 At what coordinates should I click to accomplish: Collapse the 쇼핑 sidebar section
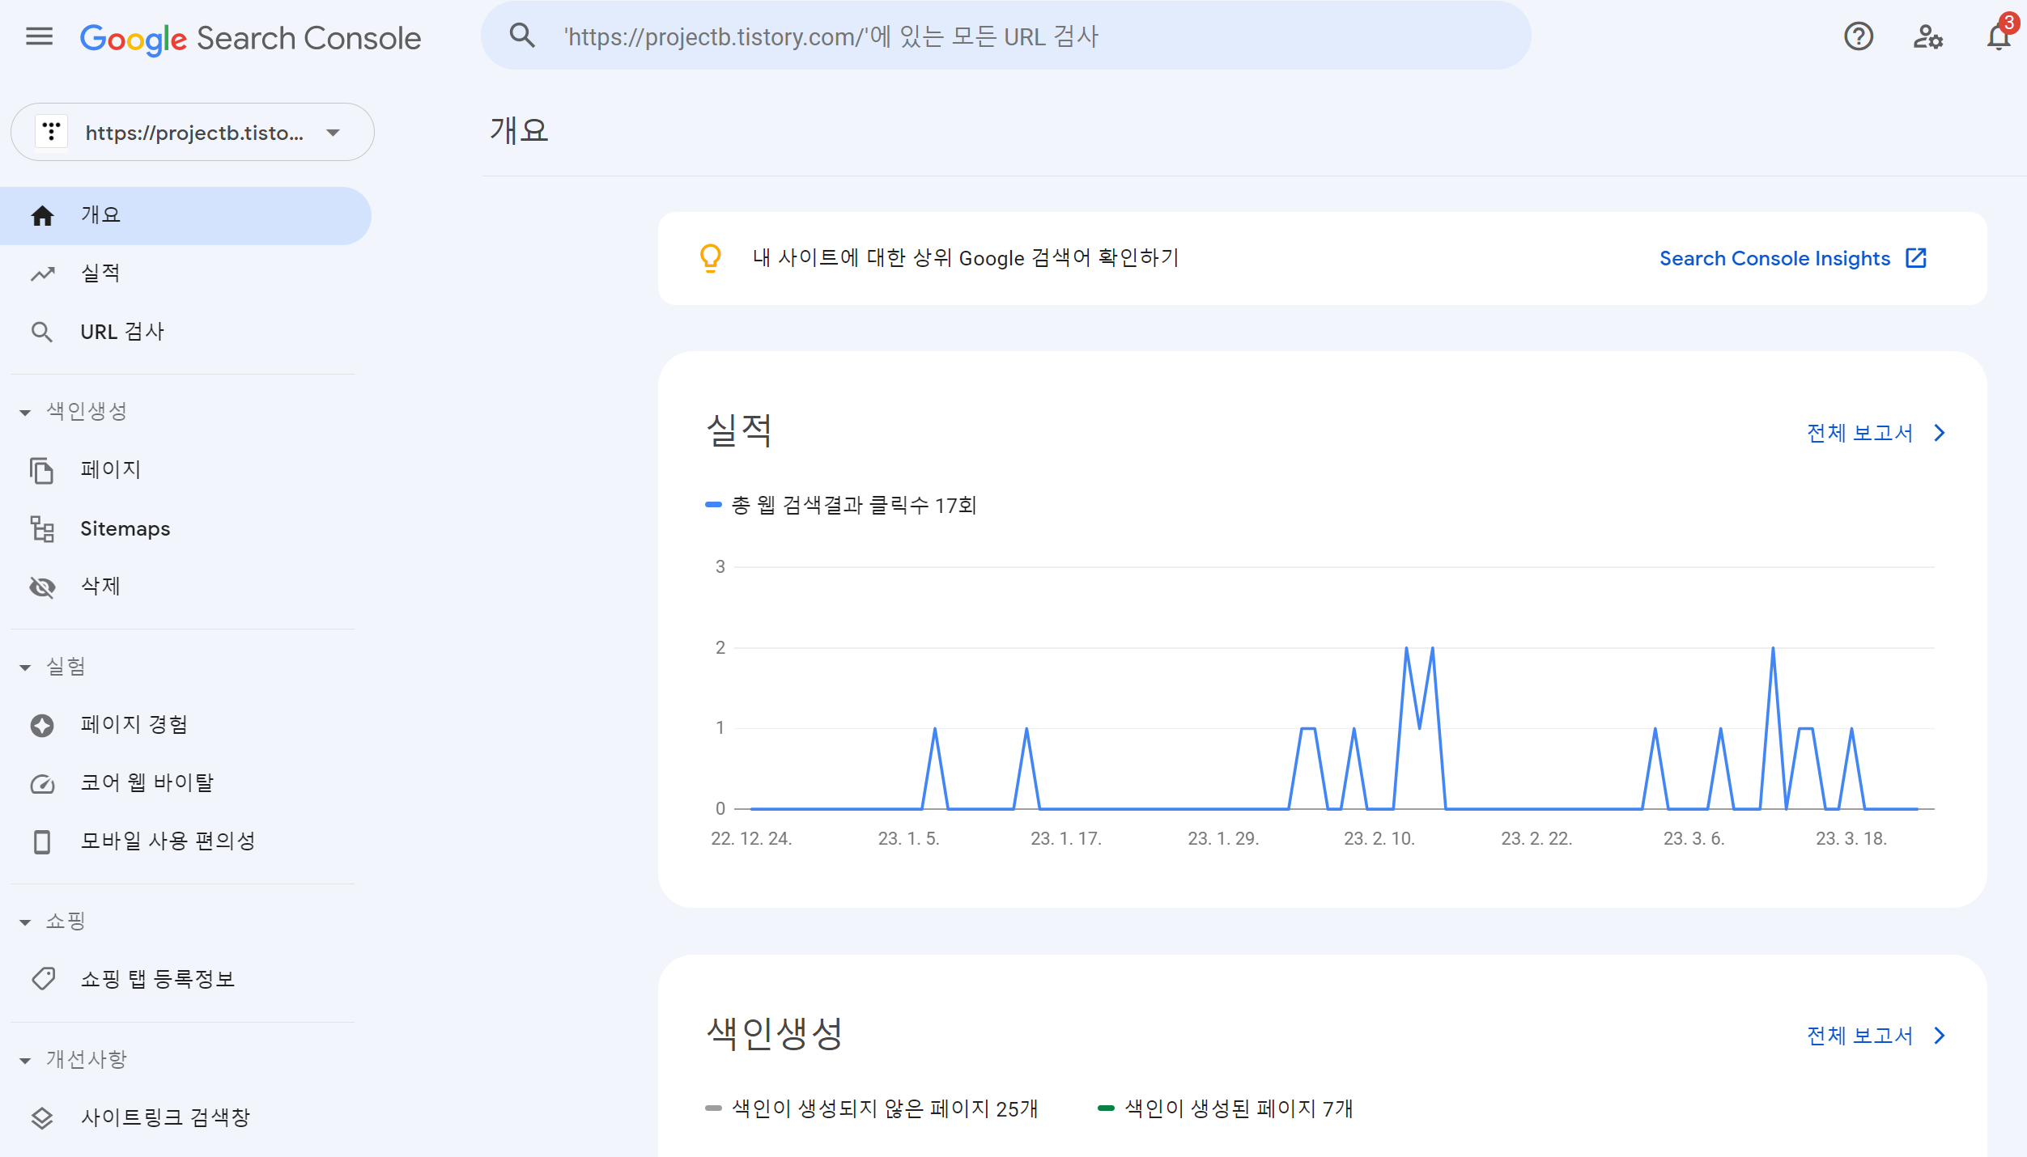[25, 922]
